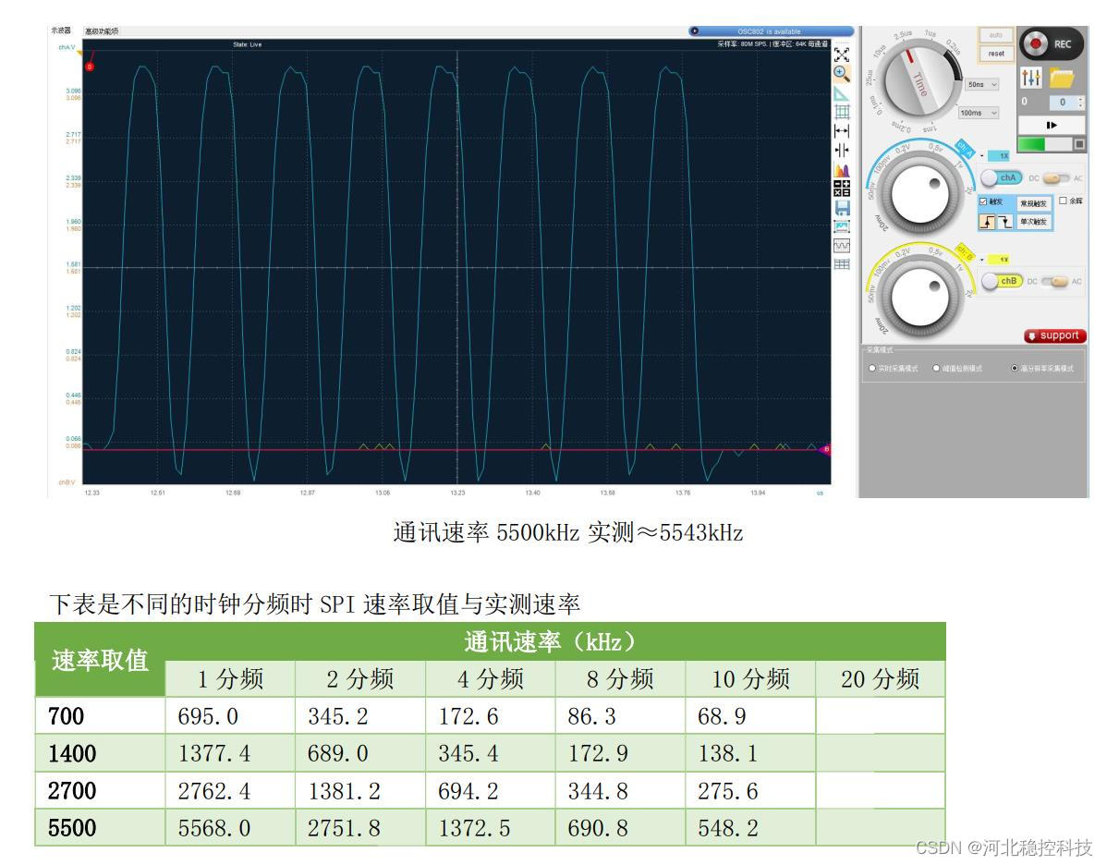This screenshot has width=1107, height=865.
Task: Click the 'OSC802 is available' status bar
Action: (771, 31)
